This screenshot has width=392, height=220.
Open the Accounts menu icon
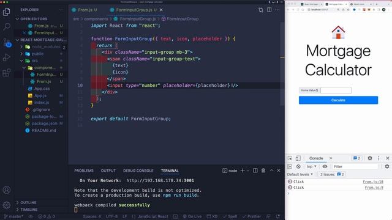[7, 190]
